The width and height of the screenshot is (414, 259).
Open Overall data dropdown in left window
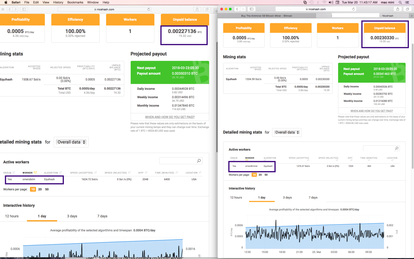pyautogui.click(x=71, y=142)
